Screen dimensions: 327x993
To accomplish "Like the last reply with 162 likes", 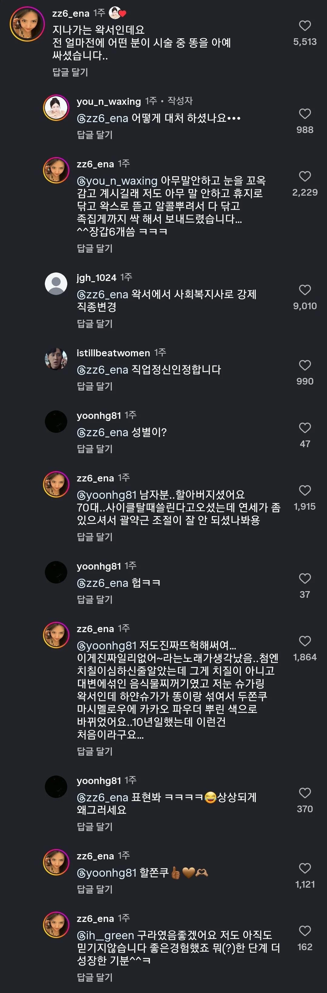I will pos(305,931).
